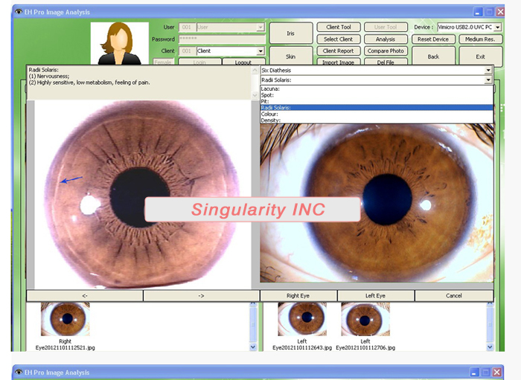Click description panel scroll down arrow
Image resolution: width=521 pixels, height=380 pixels.
(x=255, y=95)
